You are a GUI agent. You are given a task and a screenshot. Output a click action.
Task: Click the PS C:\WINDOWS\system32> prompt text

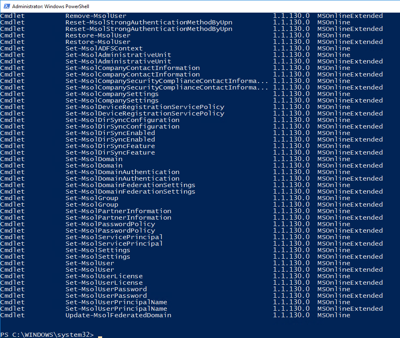[47, 334]
